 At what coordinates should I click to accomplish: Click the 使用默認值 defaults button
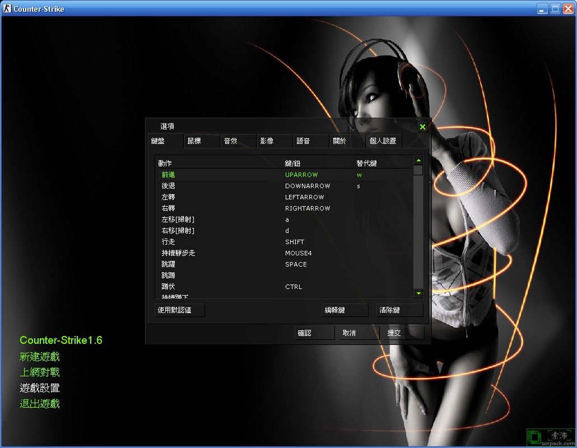coord(179,310)
